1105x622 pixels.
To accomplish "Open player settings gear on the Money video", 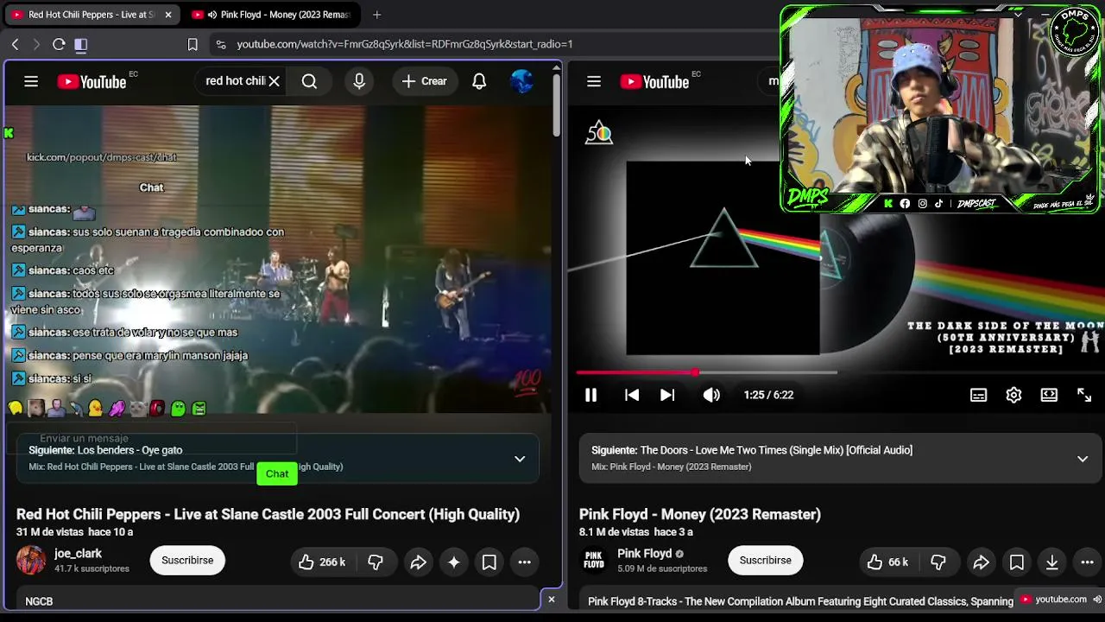I will tap(1013, 395).
